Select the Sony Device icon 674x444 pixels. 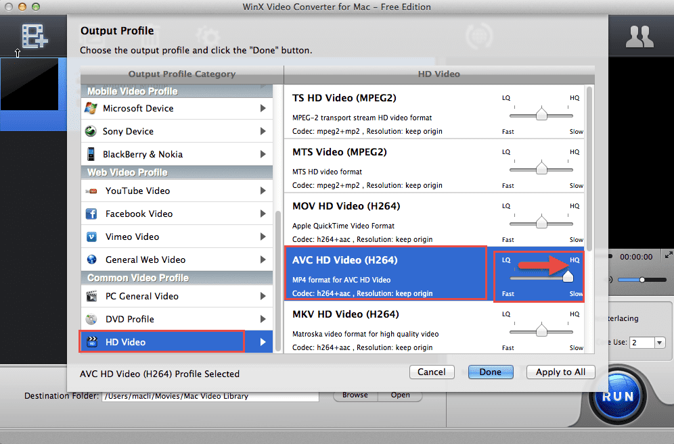click(x=91, y=131)
